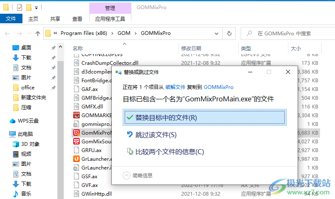The height and width of the screenshot is (199, 335).
Task: Choose Skip this file option
Action: [x=152, y=135]
